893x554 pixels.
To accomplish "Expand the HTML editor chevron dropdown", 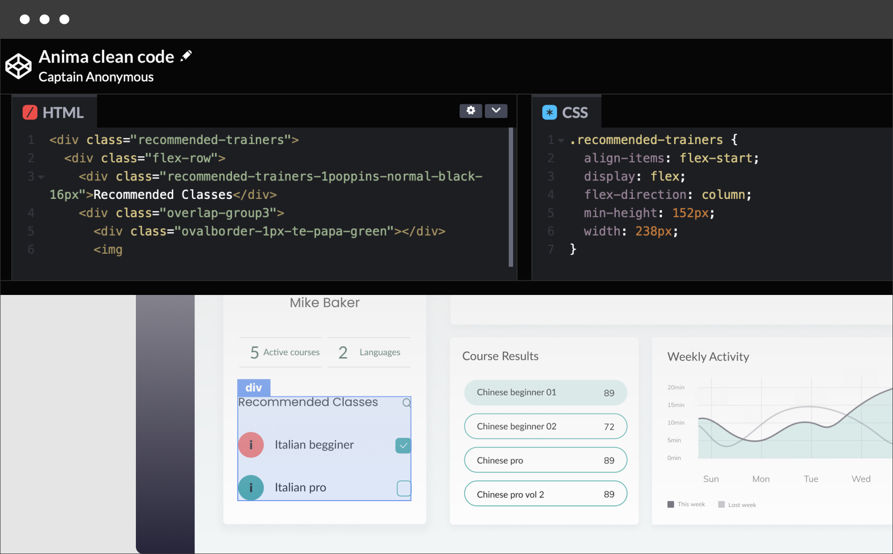I will [x=496, y=111].
